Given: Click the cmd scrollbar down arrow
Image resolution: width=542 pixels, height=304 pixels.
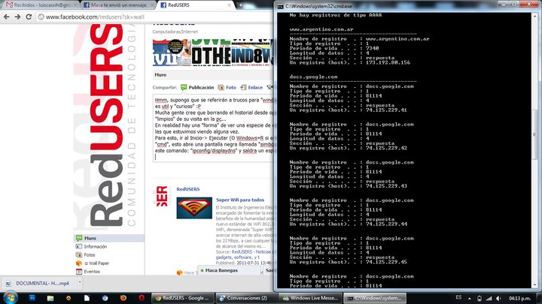Looking at the screenshot, I should pyautogui.click(x=534, y=285).
